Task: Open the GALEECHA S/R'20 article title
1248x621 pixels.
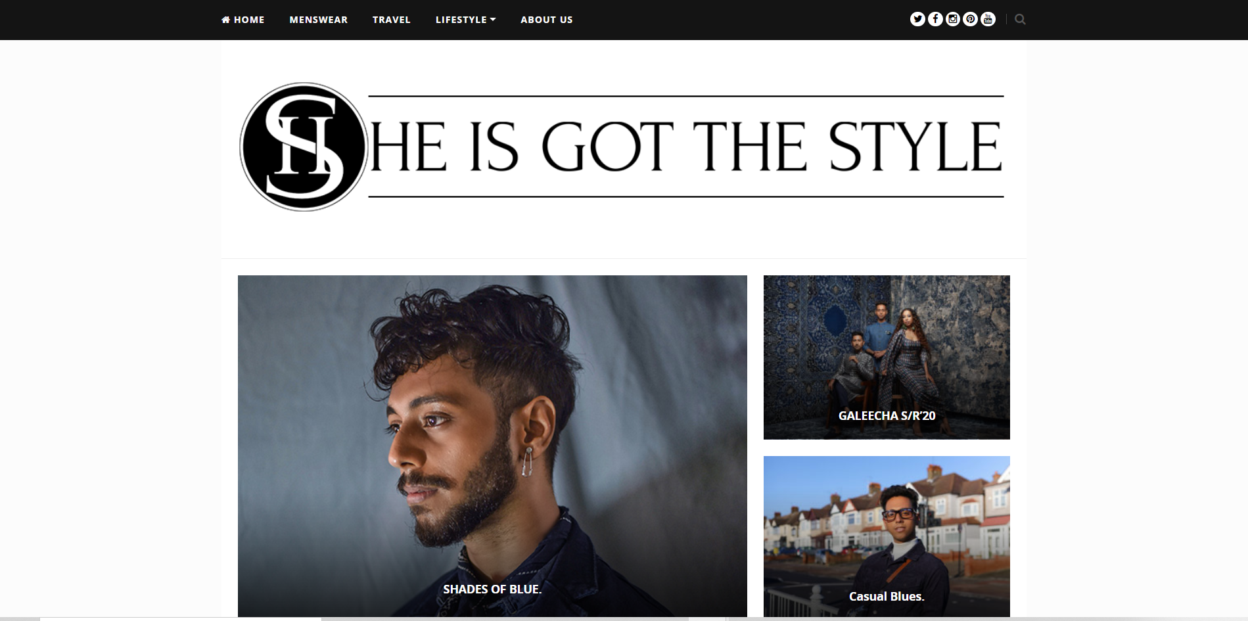Action: 887,415
